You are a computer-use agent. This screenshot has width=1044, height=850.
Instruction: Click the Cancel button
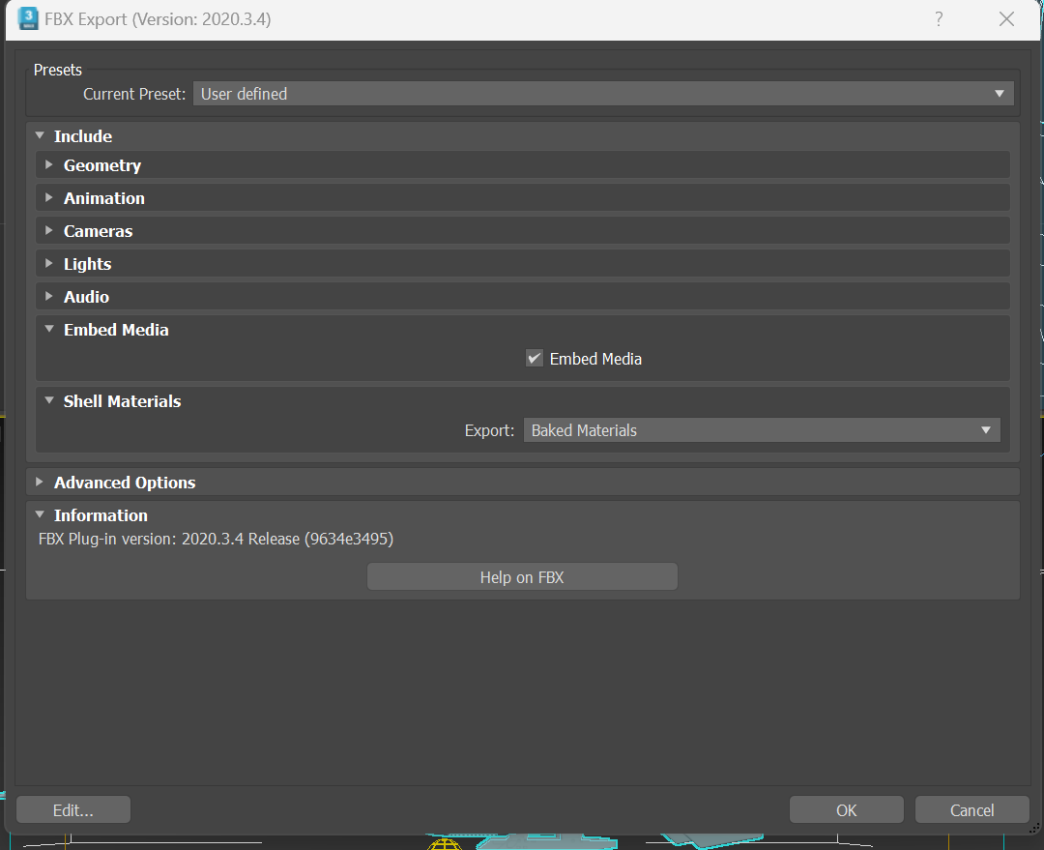pos(972,810)
